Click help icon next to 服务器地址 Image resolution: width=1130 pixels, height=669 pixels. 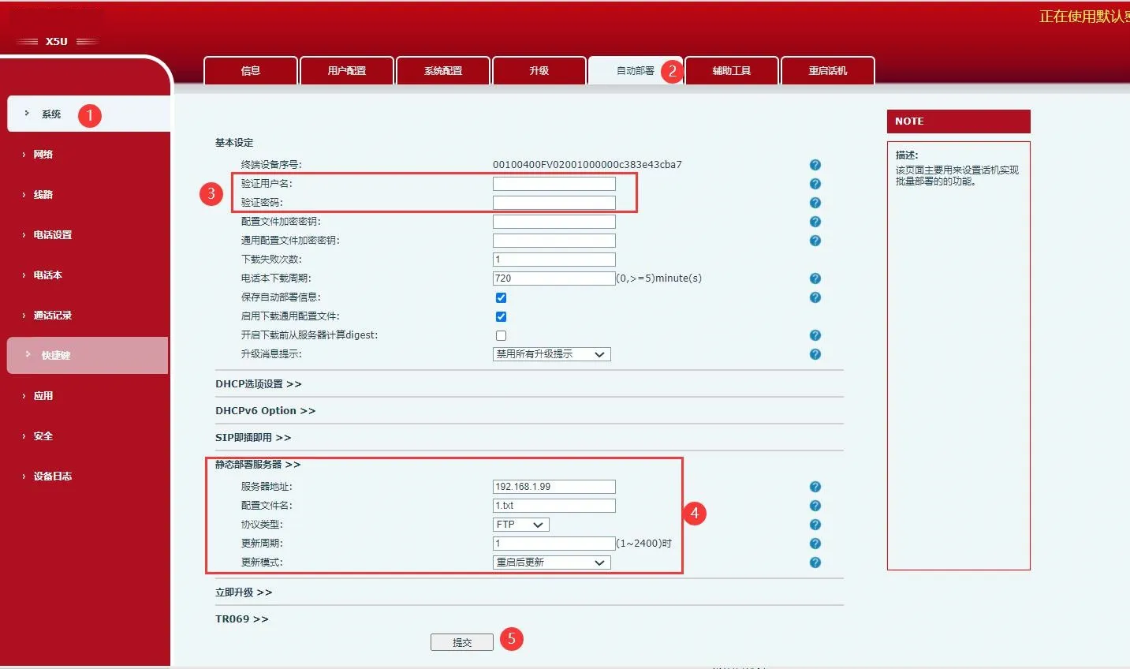coord(815,486)
